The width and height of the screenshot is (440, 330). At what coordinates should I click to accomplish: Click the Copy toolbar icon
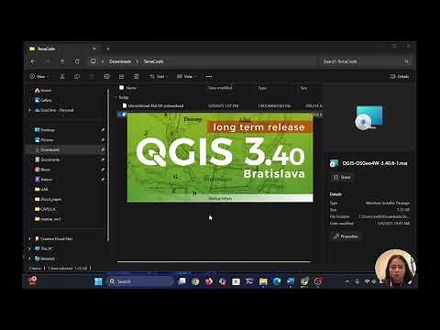point(77,76)
